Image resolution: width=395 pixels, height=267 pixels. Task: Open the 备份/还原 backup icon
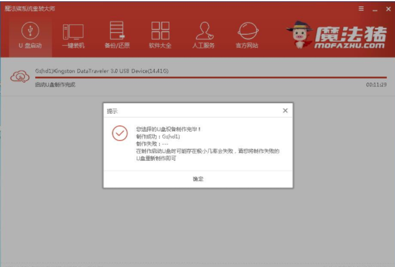116,30
